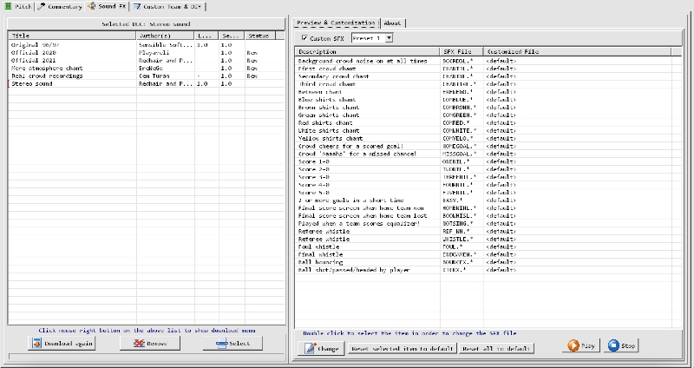Click Reset all to default

click(x=496, y=348)
